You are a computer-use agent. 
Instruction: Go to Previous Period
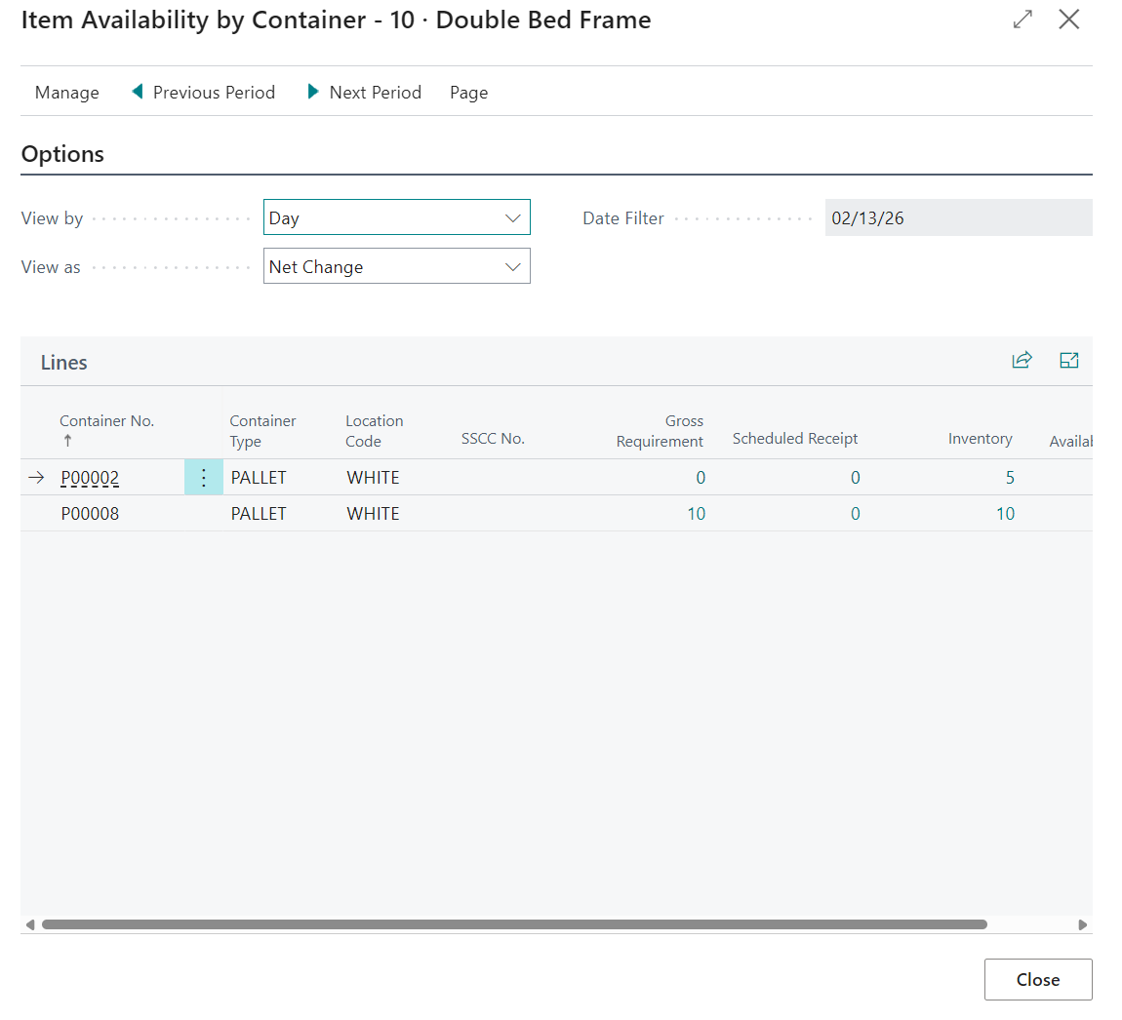[204, 93]
